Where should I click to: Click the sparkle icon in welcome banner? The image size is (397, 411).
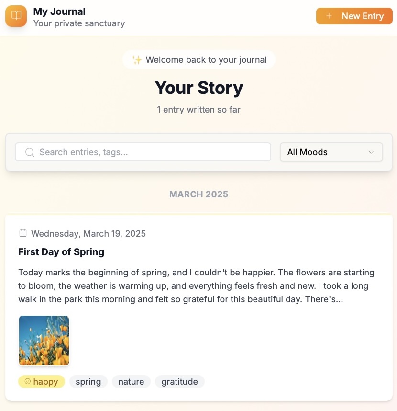click(137, 60)
